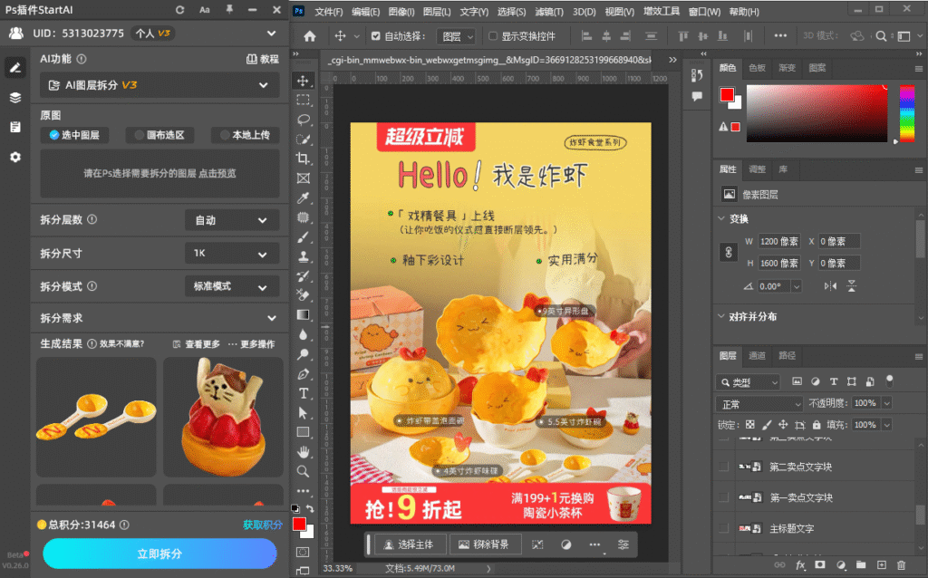Viewport: 928px width, 578px height.
Task: Open 拆分尺寸 1K dropdown
Action: pyautogui.click(x=231, y=253)
